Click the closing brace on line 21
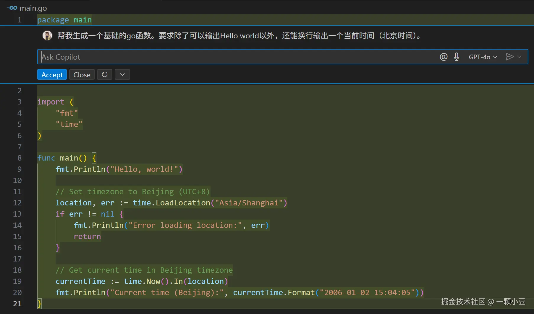The image size is (534, 314). coord(40,304)
